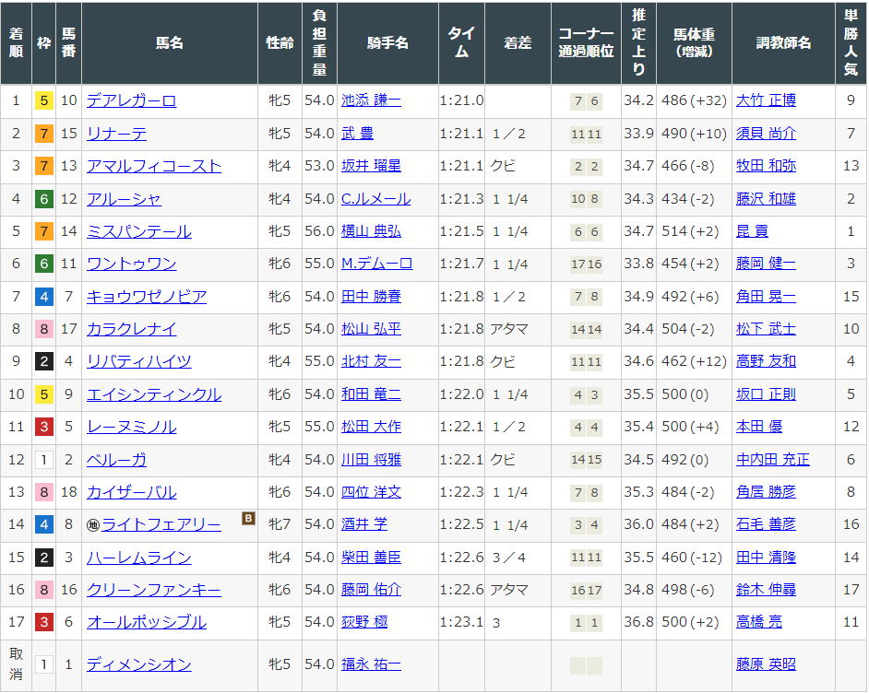Click trainer link 石毛 善彦
869x693 pixels.
(766, 524)
